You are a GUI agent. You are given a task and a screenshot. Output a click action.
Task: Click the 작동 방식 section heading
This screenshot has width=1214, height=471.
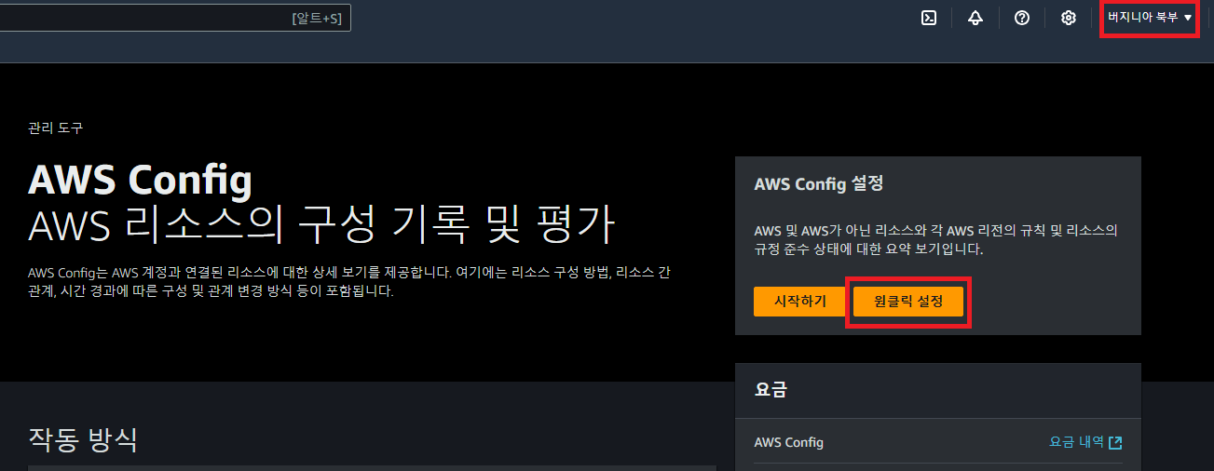[83, 438]
